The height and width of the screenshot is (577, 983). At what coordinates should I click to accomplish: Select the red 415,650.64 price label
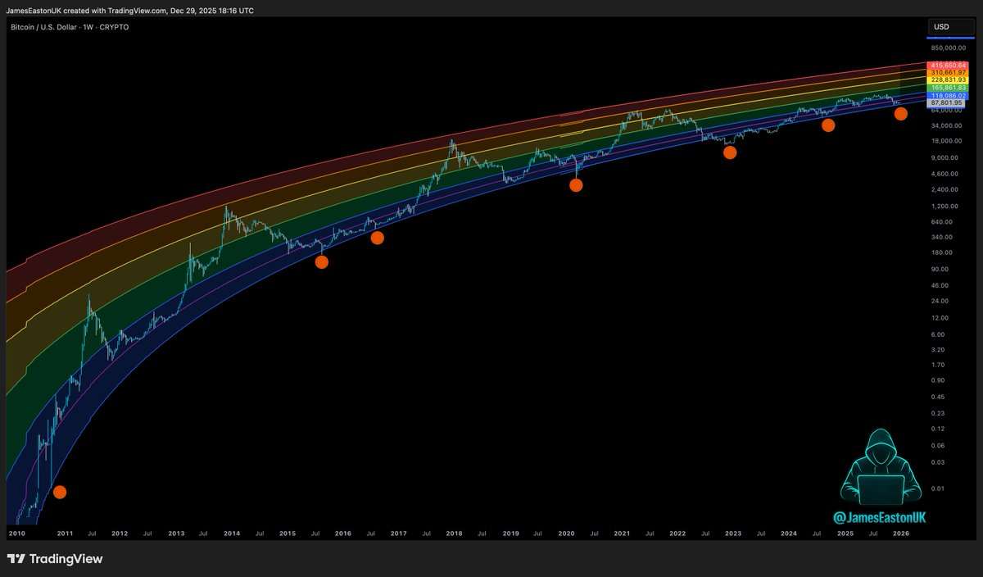tap(948, 65)
